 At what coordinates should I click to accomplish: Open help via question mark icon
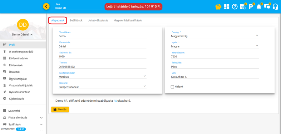coord(235,7)
